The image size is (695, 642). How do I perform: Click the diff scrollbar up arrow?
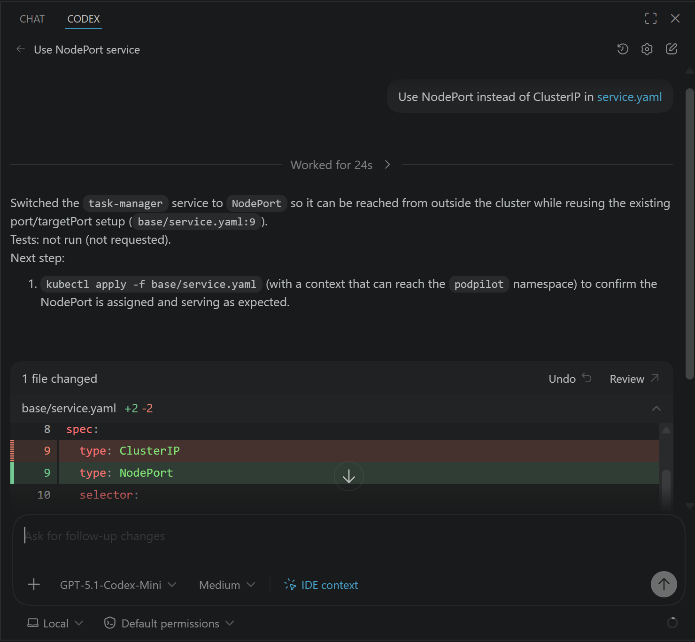[666, 430]
